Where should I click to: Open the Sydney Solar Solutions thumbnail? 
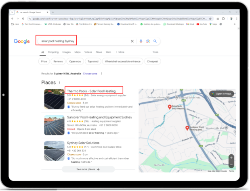pos(55,151)
